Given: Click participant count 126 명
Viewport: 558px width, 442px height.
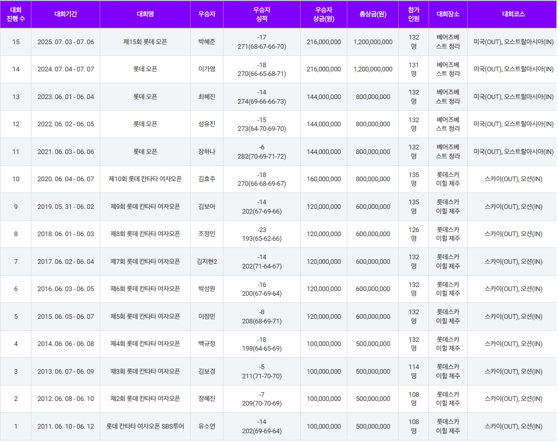Looking at the screenshot, I should (x=414, y=234).
